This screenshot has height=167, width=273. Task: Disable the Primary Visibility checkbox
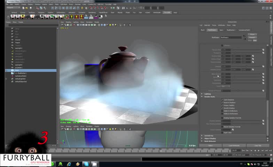pyautogui.click(x=222, y=105)
